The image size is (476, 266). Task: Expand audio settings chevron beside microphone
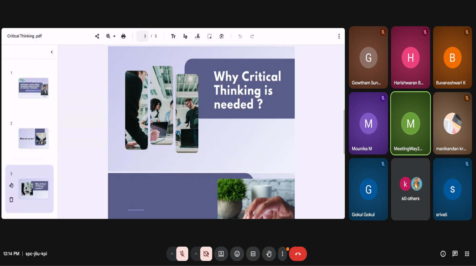pyautogui.click(x=172, y=254)
